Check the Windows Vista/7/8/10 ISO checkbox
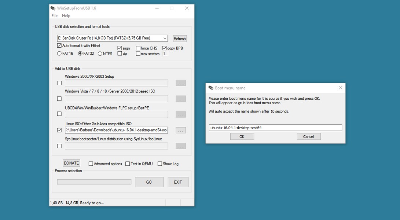The width and height of the screenshot is (400, 220). (x=59, y=99)
